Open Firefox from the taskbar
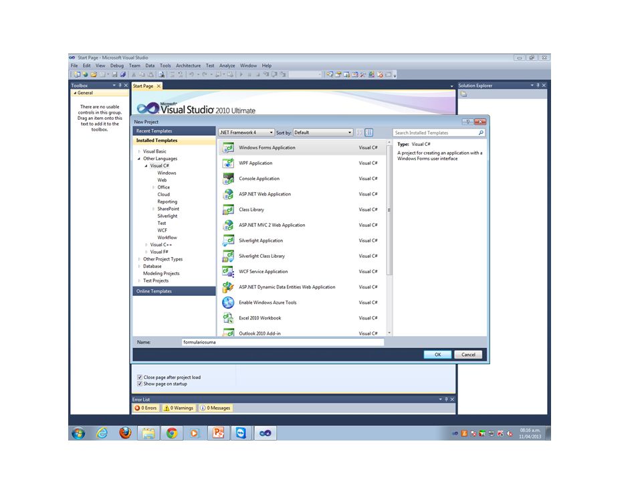 click(x=125, y=433)
